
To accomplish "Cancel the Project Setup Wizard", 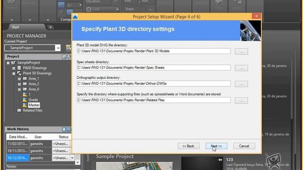I will [244, 146].
